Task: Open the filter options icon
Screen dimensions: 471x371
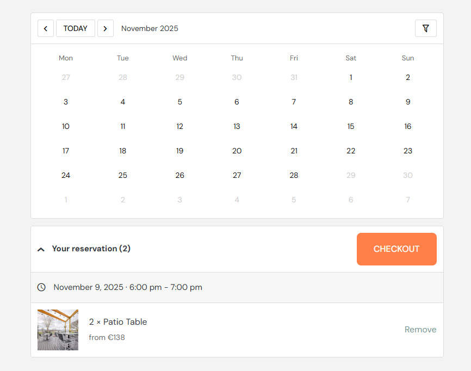Action: pyautogui.click(x=426, y=28)
